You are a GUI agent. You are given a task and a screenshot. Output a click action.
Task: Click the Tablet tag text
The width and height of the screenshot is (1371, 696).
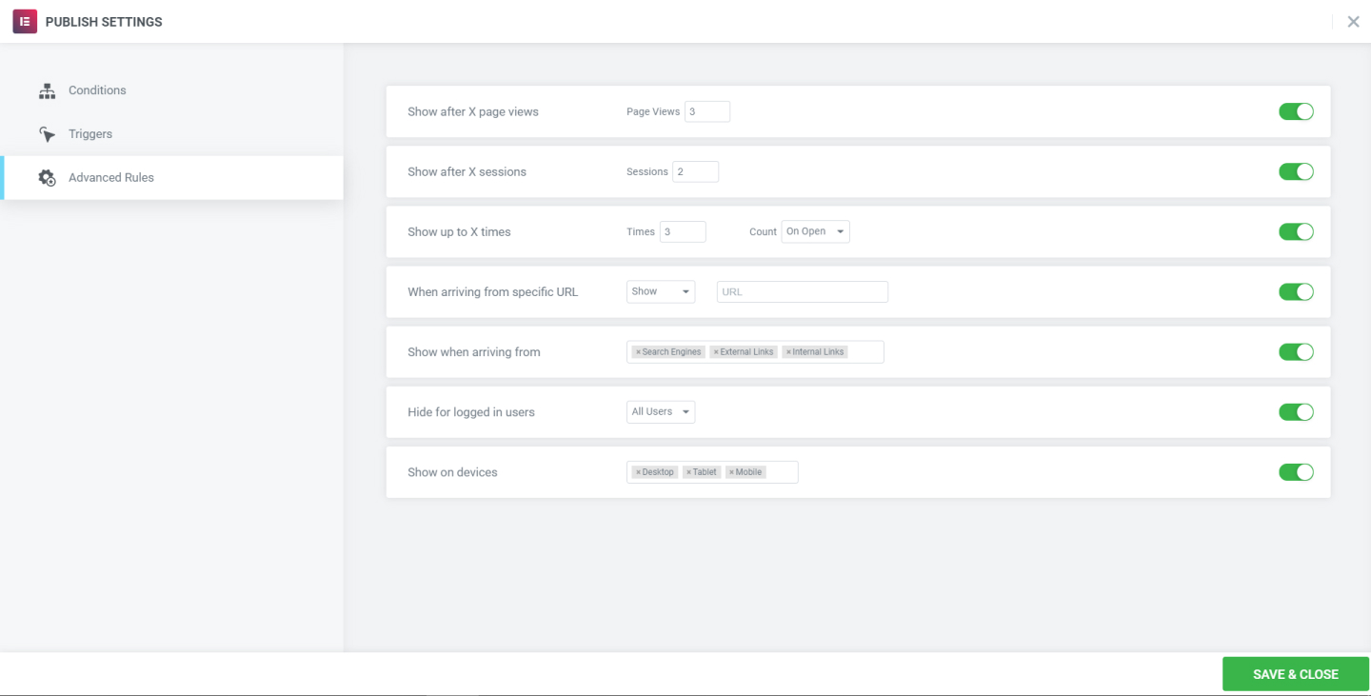[705, 472]
